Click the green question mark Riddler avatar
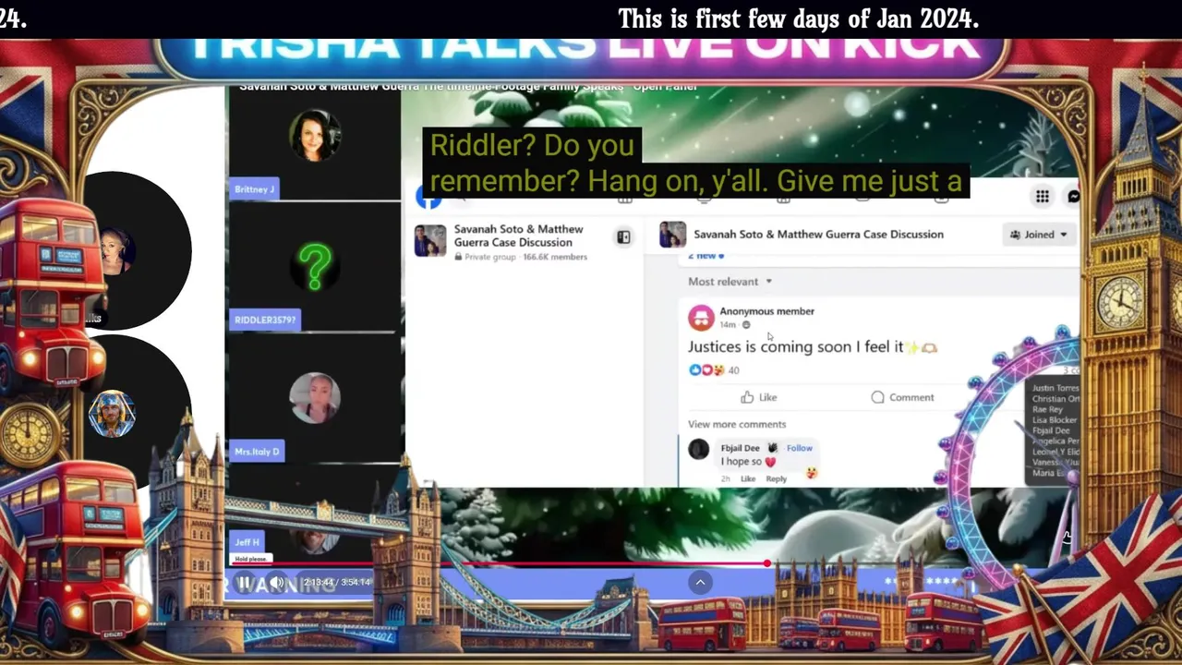 315,266
